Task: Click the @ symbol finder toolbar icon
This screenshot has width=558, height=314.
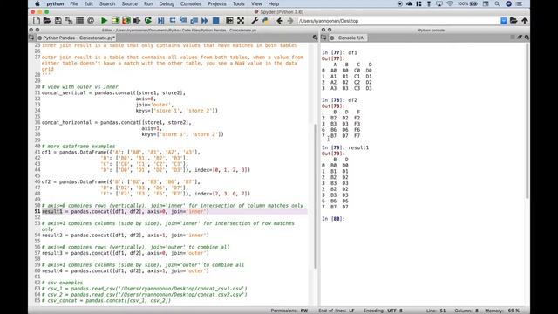Action: coord(91,21)
